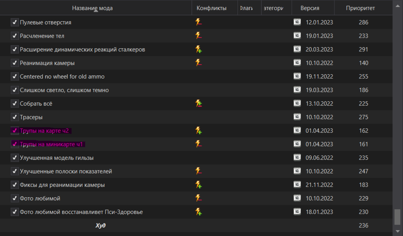Click conflict lightning icon for Расчленение тел
This screenshot has height=236, width=403.
point(198,36)
